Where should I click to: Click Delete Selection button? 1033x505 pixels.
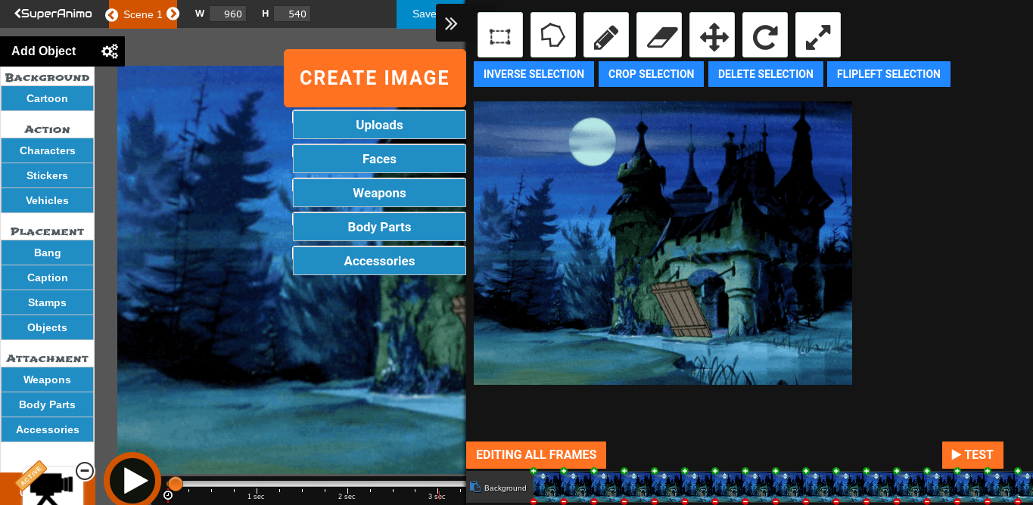(766, 74)
